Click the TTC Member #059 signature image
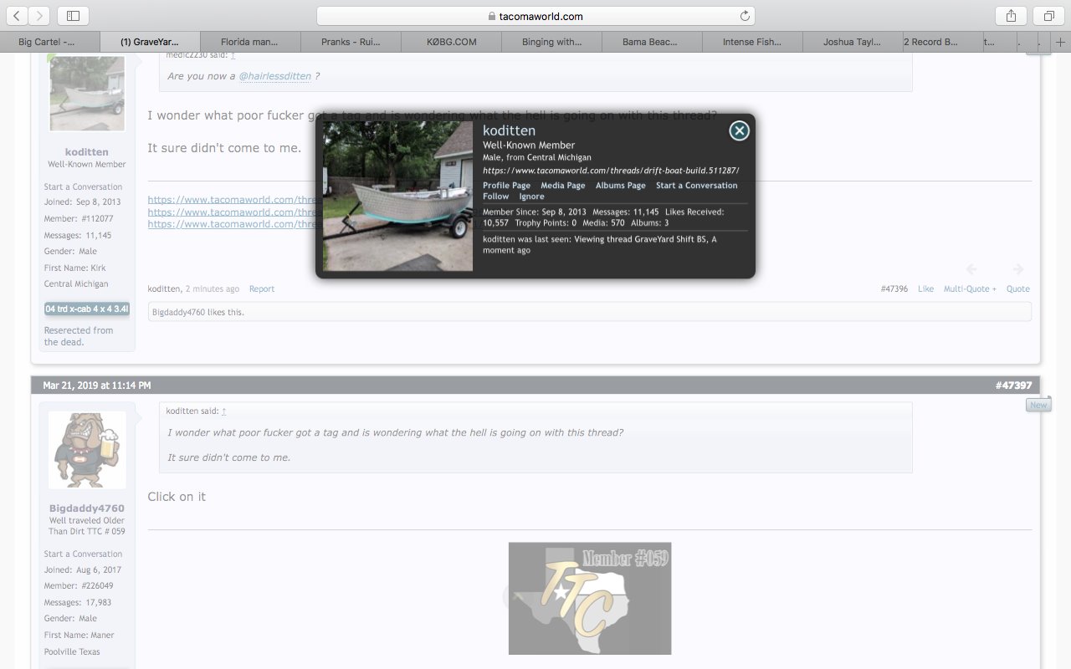This screenshot has height=669, width=1071. 590,599
